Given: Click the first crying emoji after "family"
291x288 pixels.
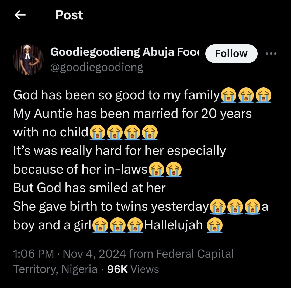Looking at the screenshot, I should point(228,96).
